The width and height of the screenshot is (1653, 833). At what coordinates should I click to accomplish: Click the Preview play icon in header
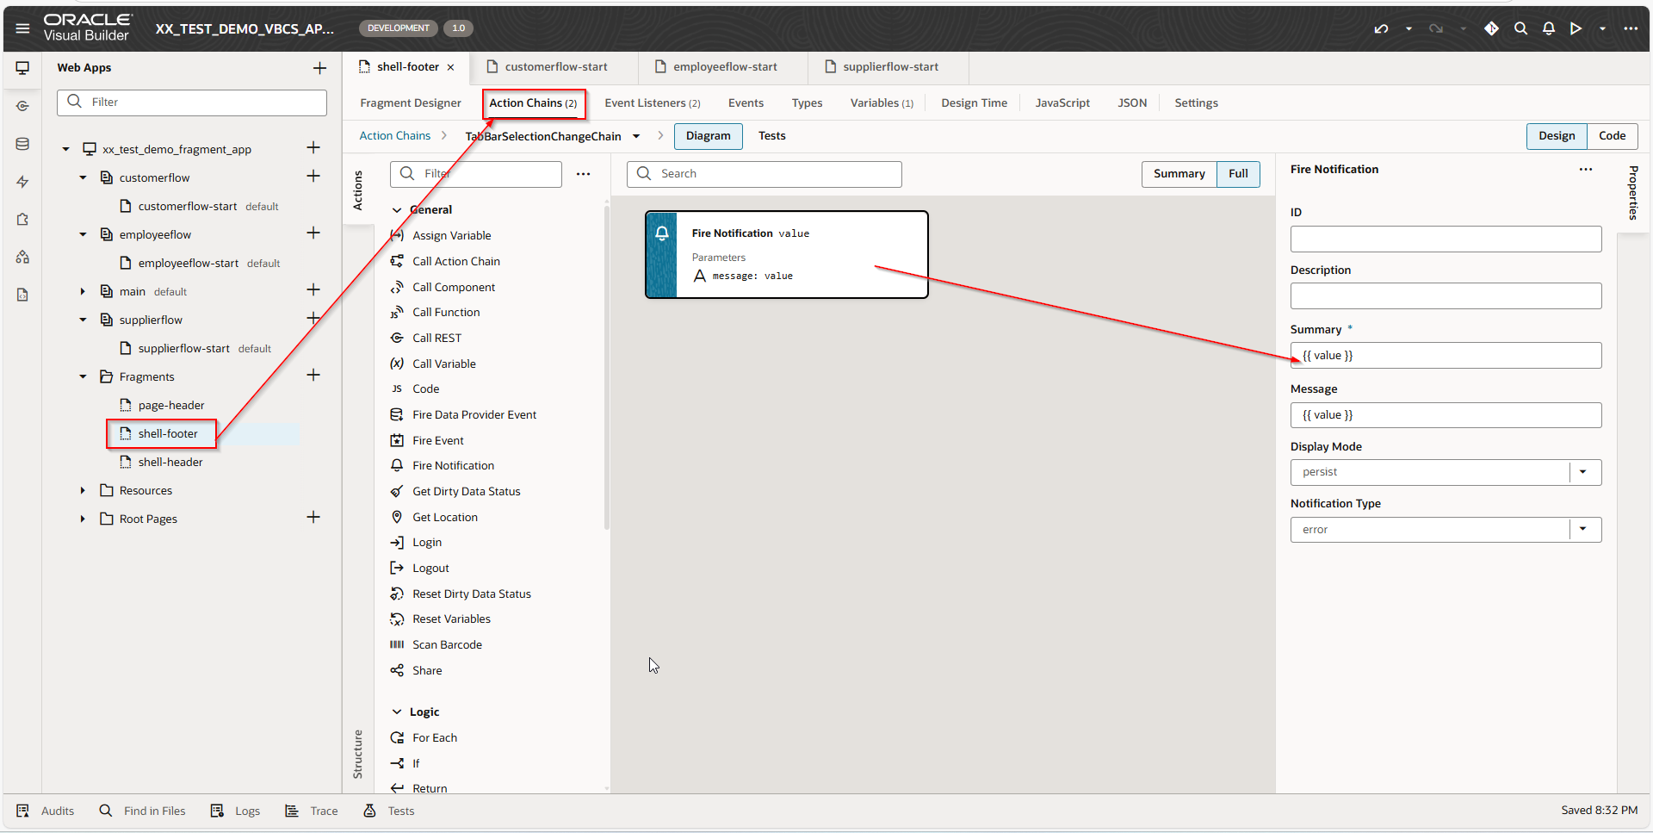(1576, 28)
